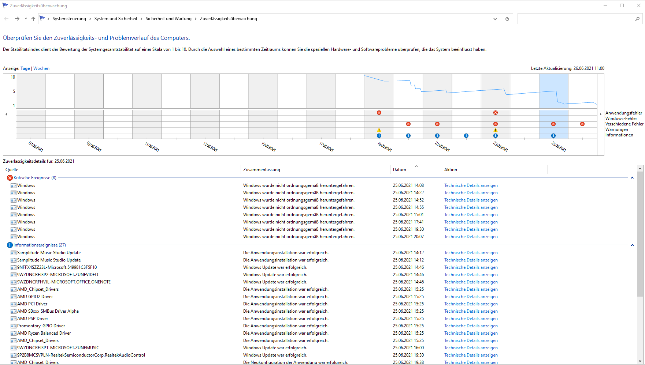The width and height of the screenshot is (645, 365).
Task: Click the Kritische Ereignisse (8) group header
Action: tap(35, 178)
